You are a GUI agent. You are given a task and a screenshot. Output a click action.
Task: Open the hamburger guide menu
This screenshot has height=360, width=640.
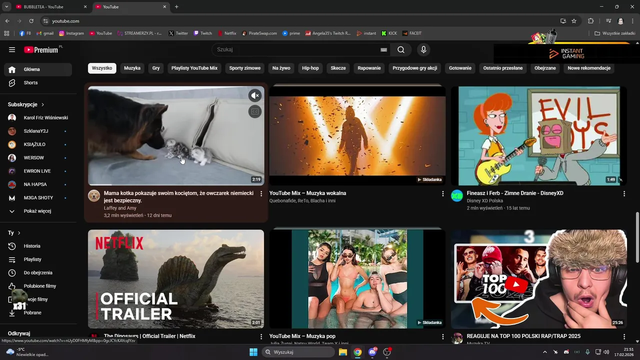pos(12,49)
